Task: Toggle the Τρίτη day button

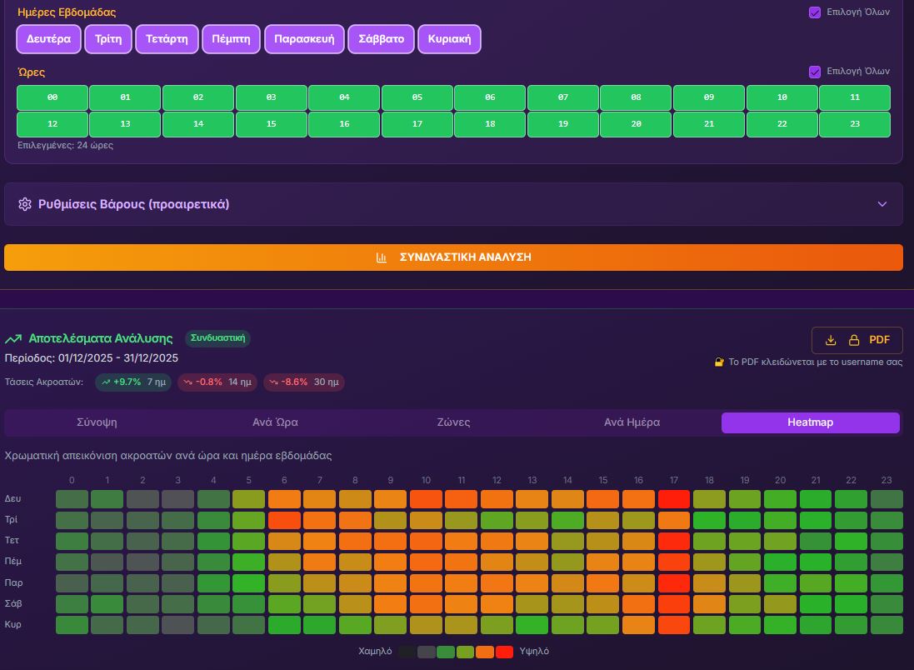Action: [108, 39]
